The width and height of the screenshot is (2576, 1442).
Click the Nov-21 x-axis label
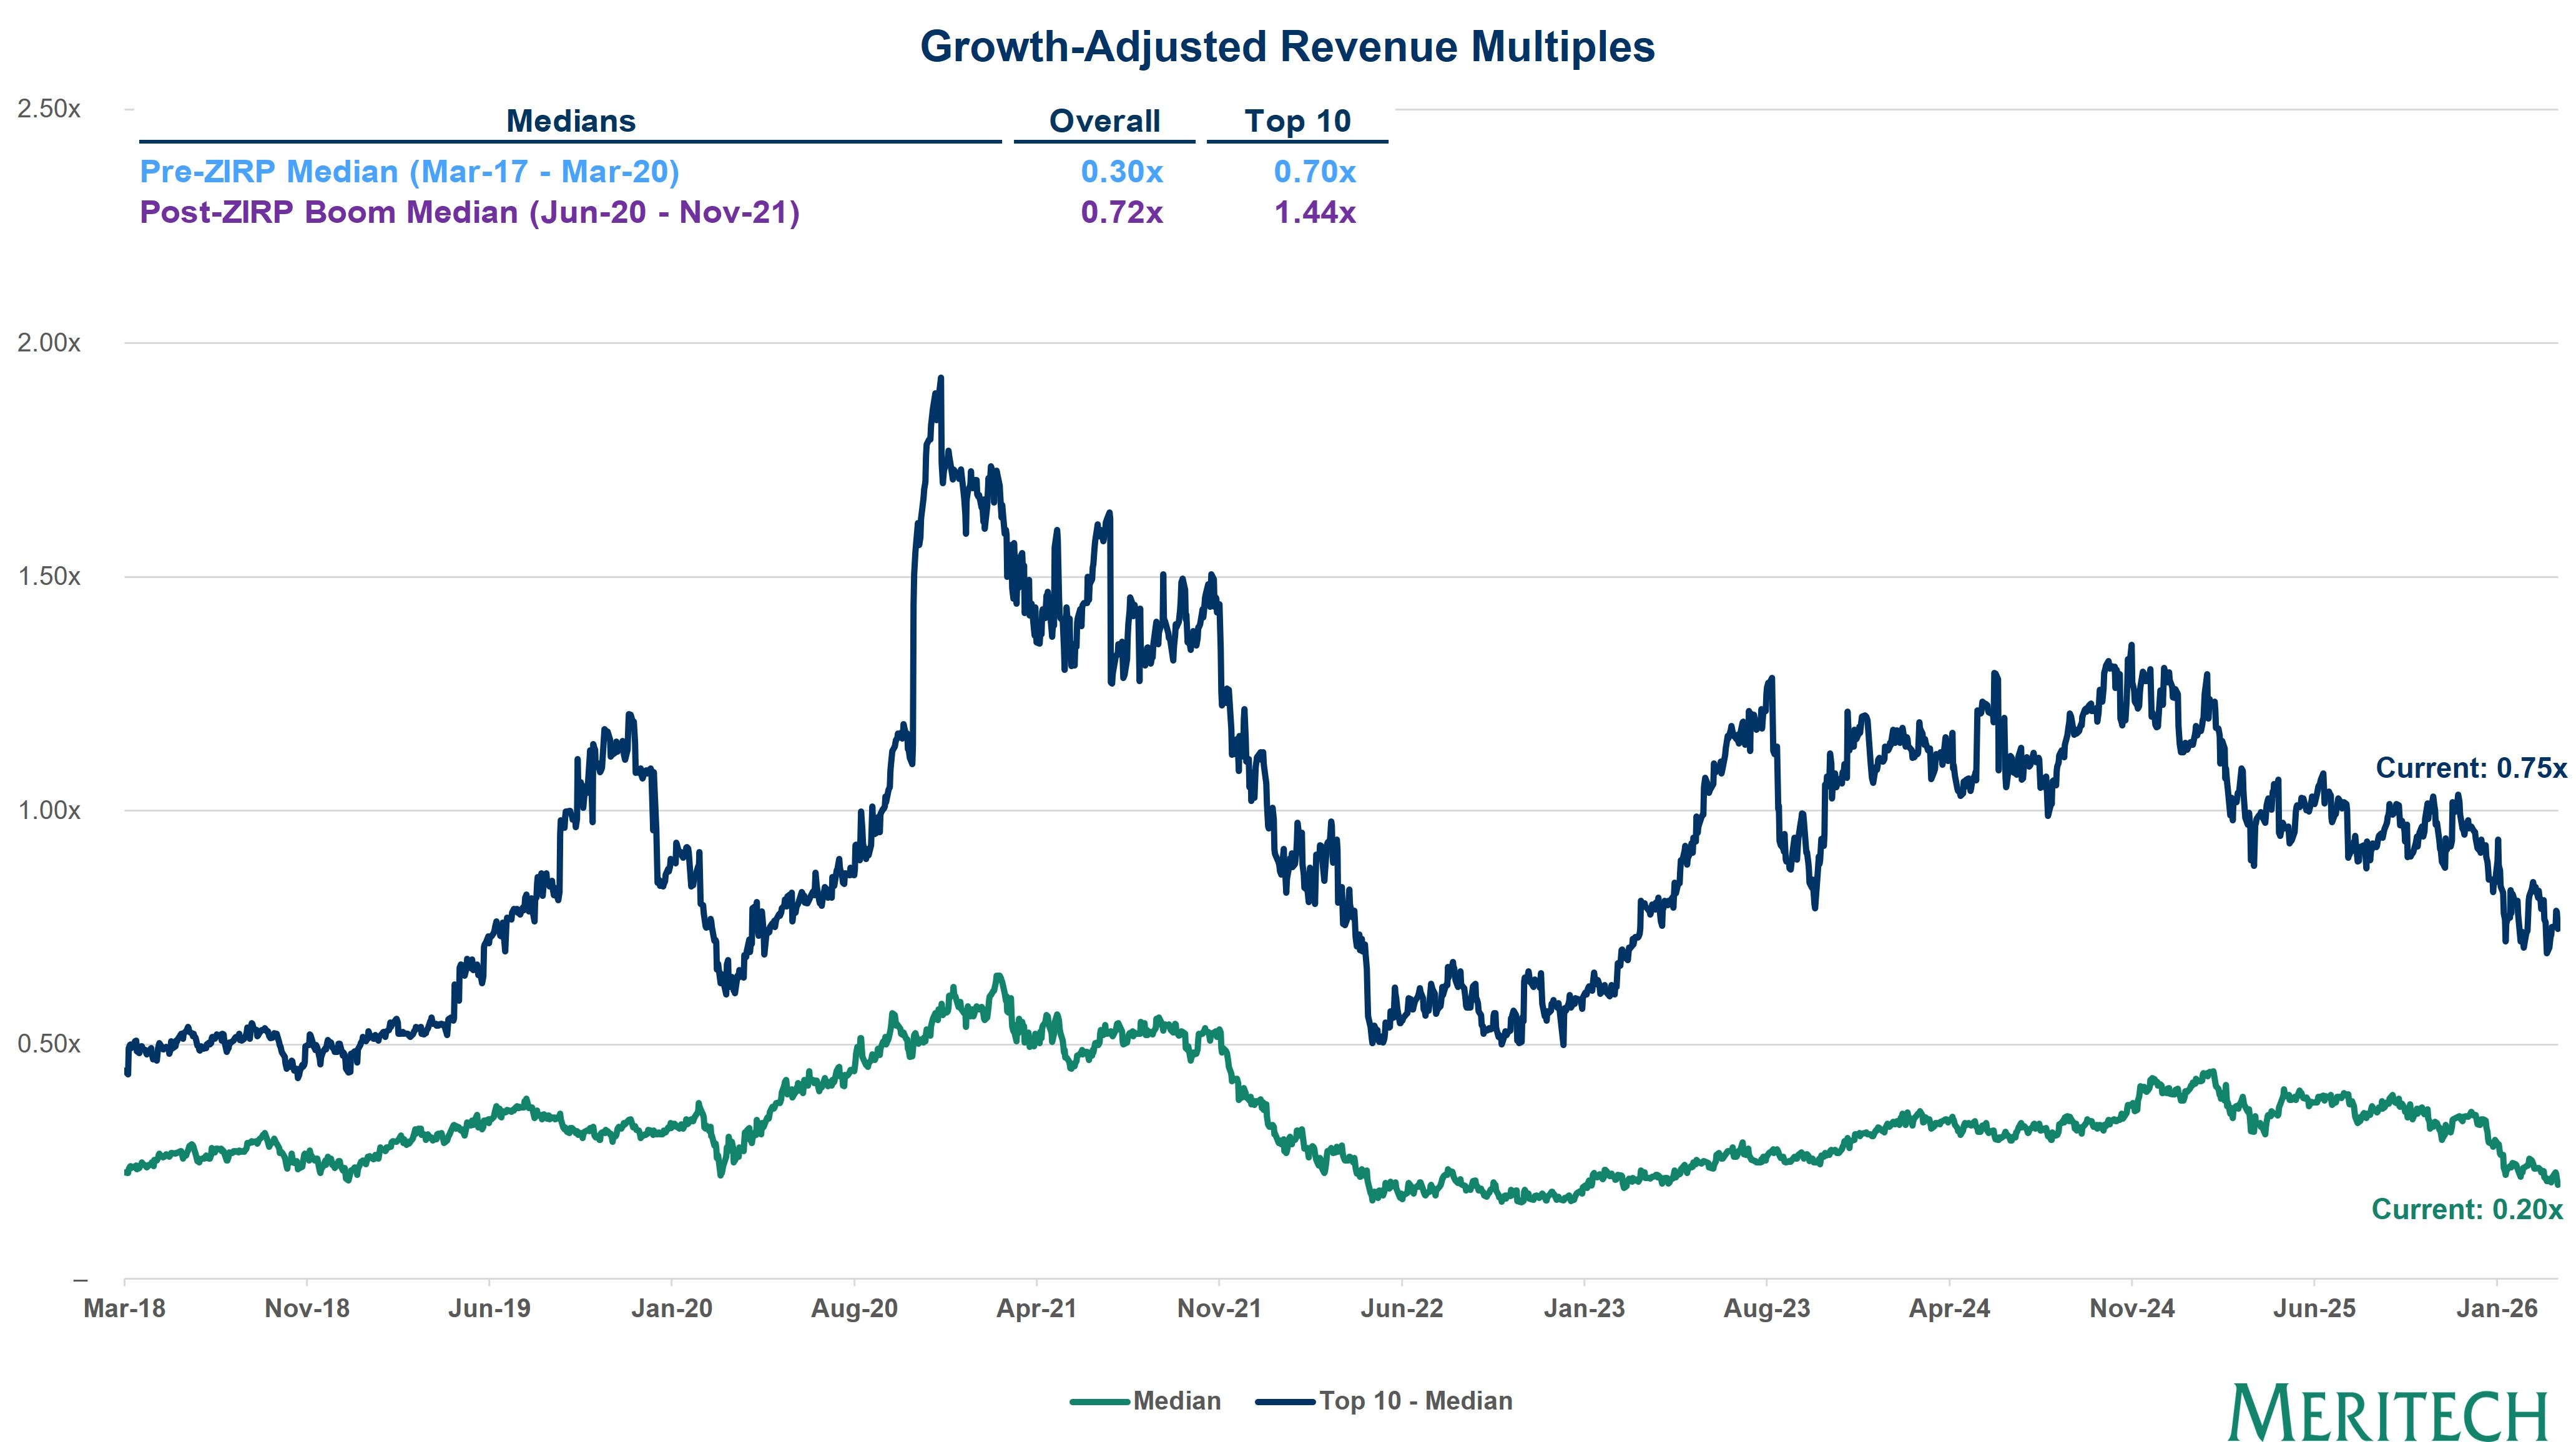pos(1219,1308)
